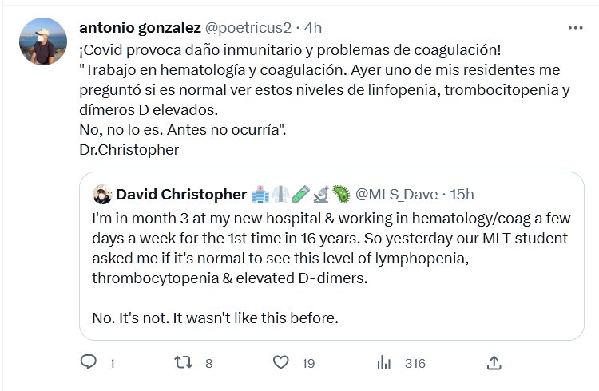Open the three-dot more options menu
The image size is (599, 391).
(575, 27)
